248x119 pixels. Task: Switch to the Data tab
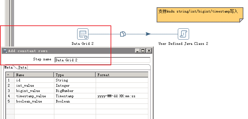click(22, 67)
